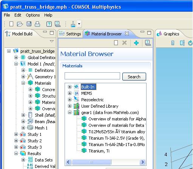
Task: Select the Results node
Action: (34, 154)
